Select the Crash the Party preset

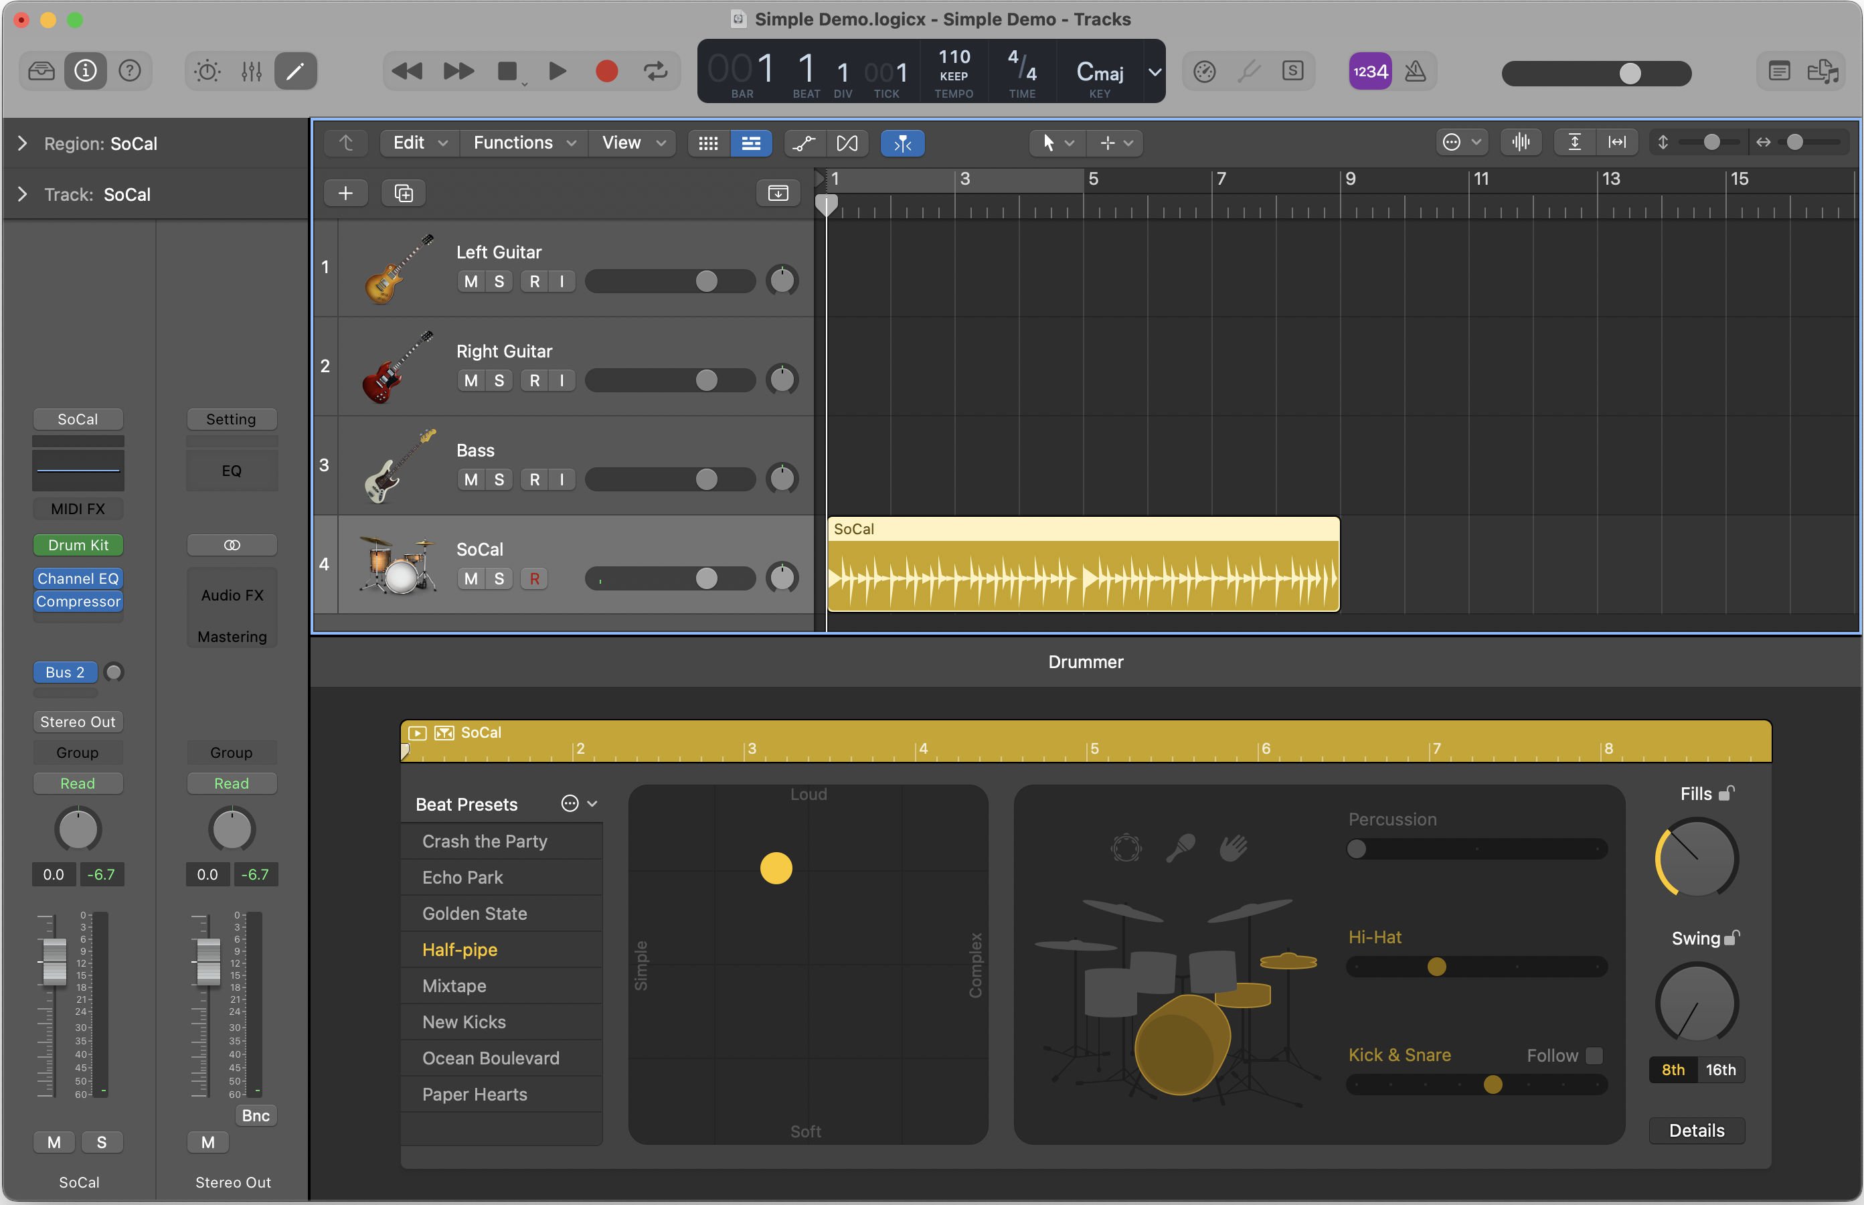coord(501,841)
